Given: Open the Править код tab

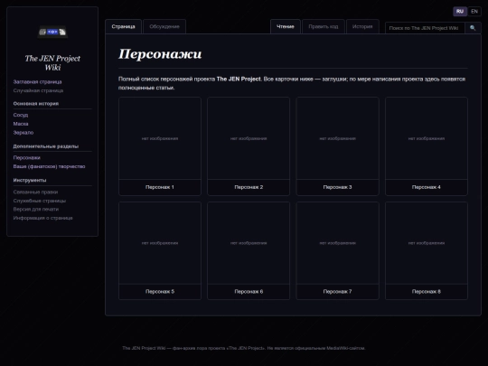Looking at the screenshot, I should 324,26.
